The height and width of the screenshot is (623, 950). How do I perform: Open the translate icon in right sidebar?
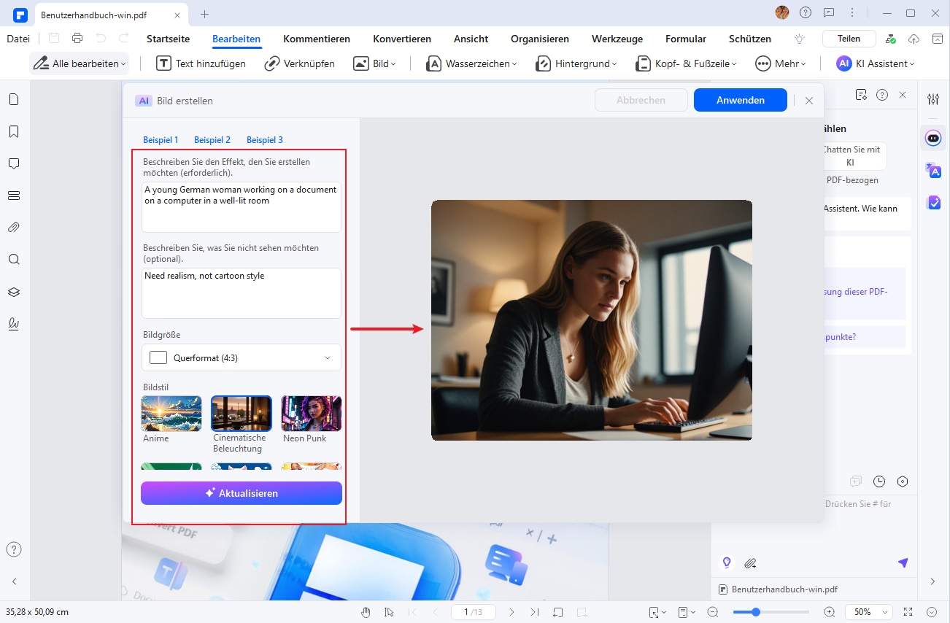[933, 170]
